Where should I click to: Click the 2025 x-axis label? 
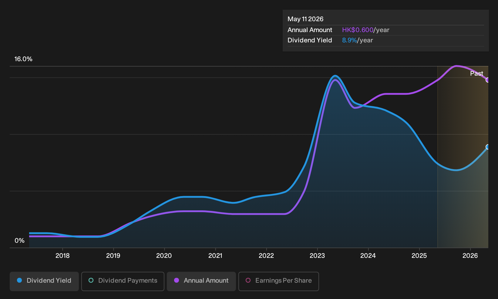419,256
